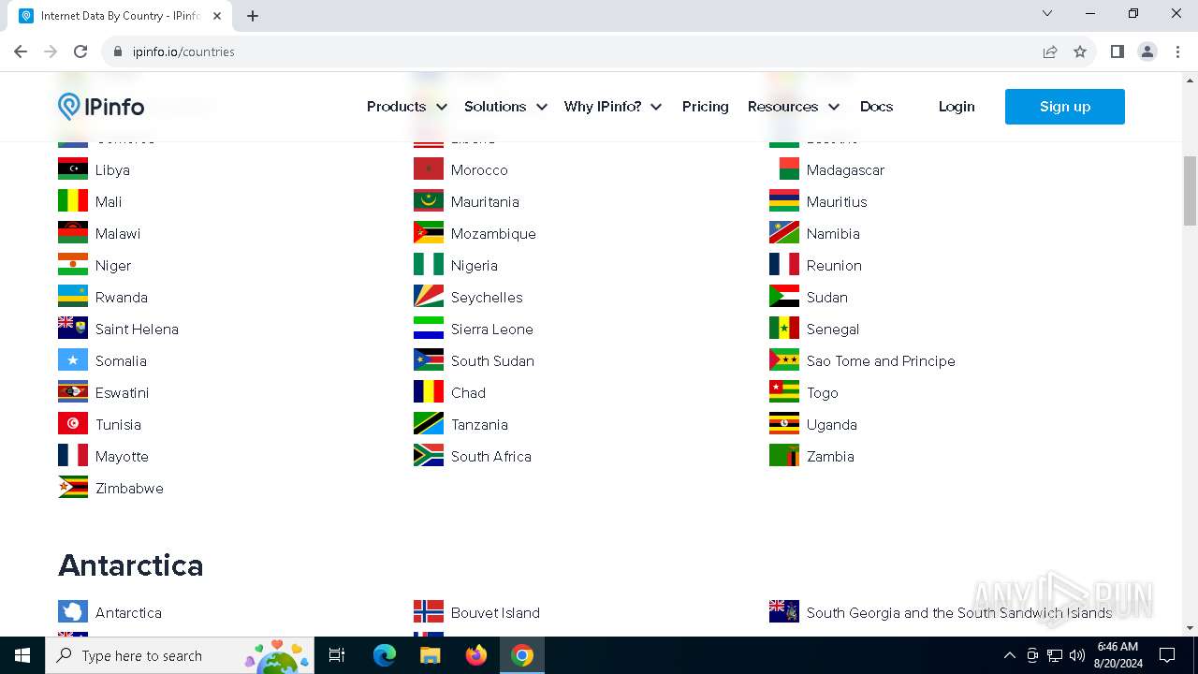1198x674 pixels.
Task: Open the Eswatini country link
Action: 122,392
